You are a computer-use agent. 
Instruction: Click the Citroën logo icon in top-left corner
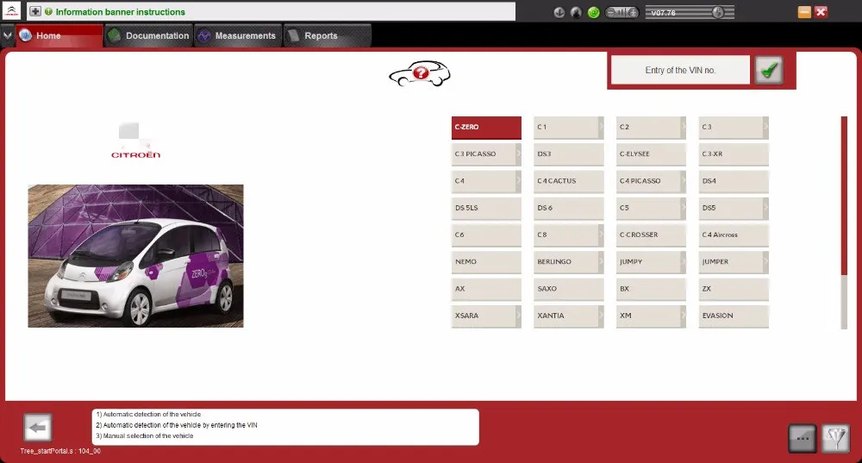click(x=11, y=11)
